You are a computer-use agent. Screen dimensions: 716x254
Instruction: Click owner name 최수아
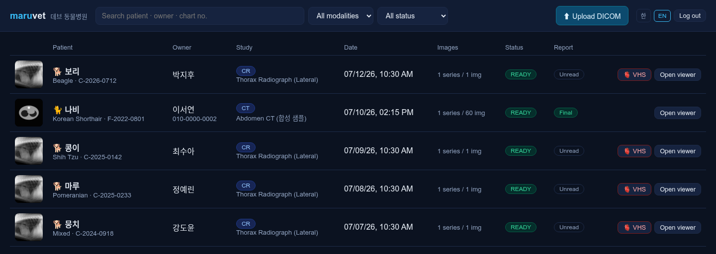pos(183,151)
